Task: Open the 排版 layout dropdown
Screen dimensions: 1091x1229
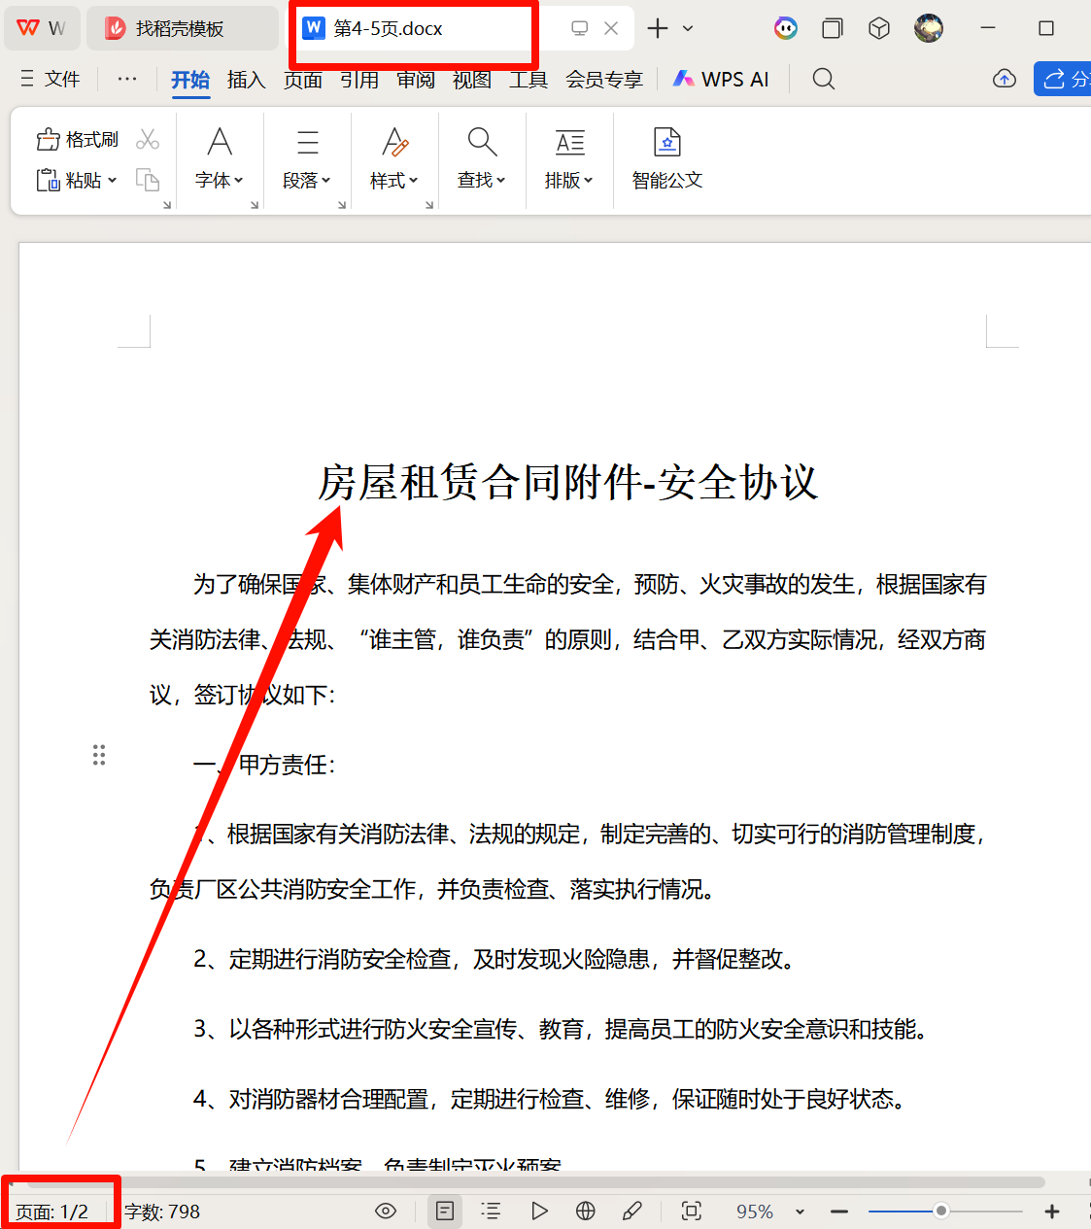Action: point(569,159)
